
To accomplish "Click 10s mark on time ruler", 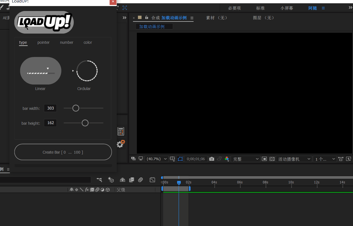I will point(291,183).
